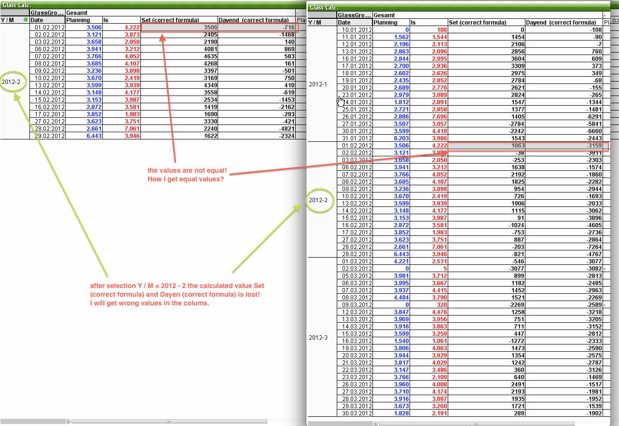Click GlassGro... dimension header in right table
The image size is (619, 426).
coord(355,15)
